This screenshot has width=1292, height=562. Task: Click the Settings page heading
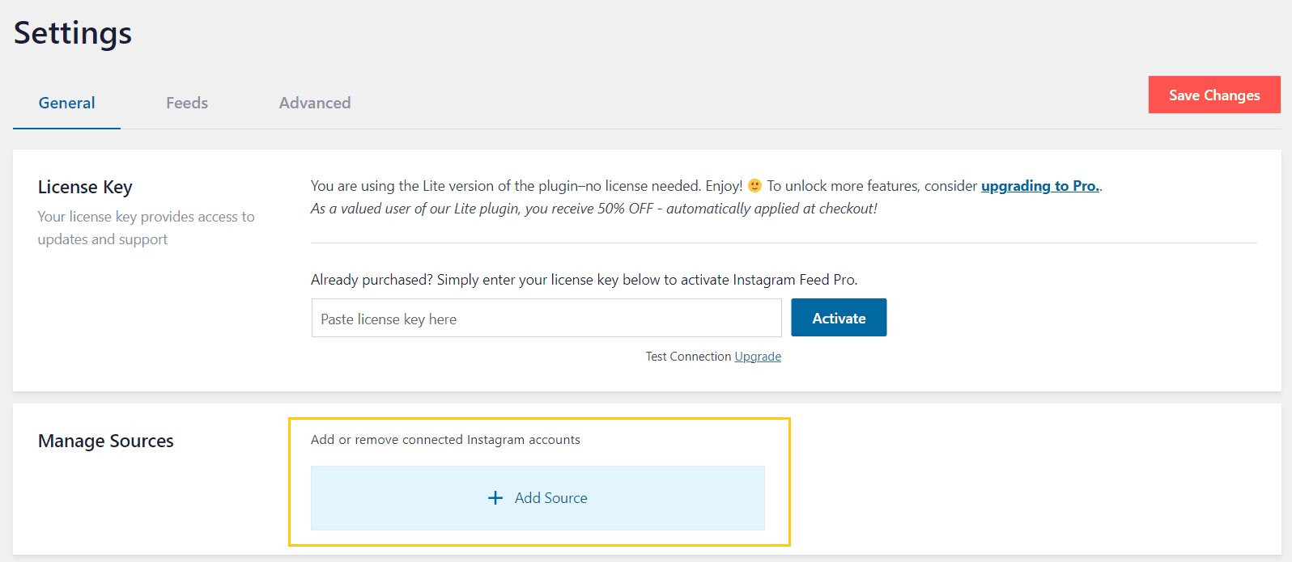point(73,33)
